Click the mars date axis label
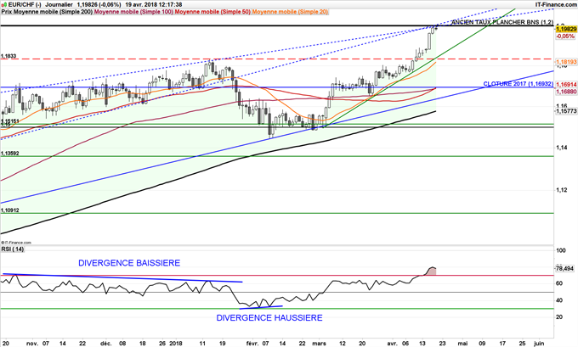578x347 pixels. pos(319,344)
